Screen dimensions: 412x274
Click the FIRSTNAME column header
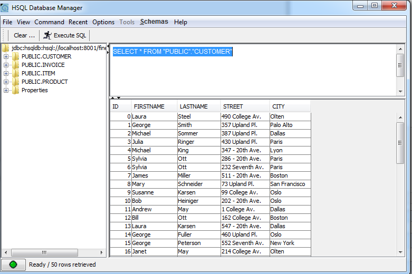pyautogui.click(x=154, y=106)
